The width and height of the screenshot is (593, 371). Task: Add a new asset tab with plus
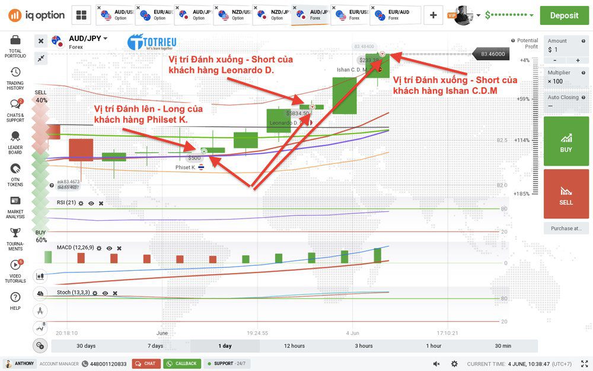coord(433,15)
